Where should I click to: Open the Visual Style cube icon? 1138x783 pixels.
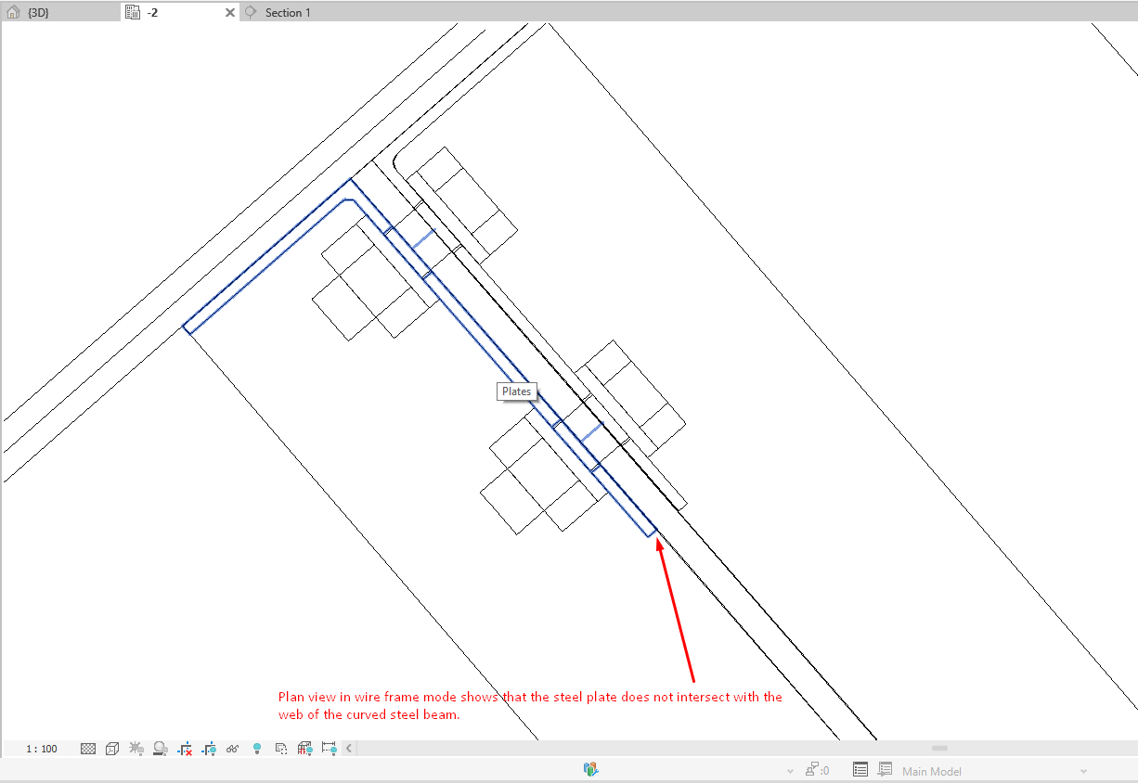click(x=112, y=749)
